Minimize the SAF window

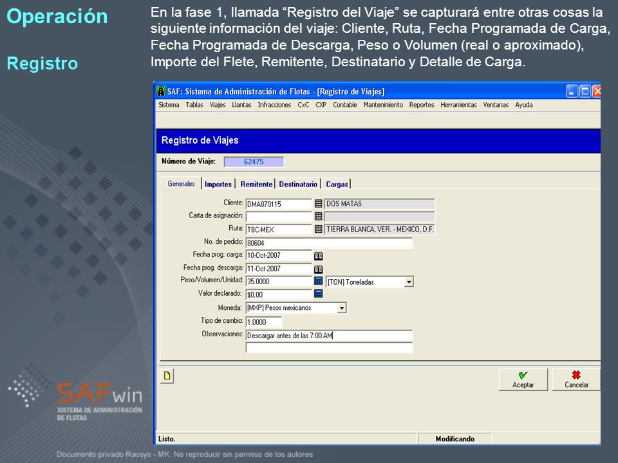572,91
